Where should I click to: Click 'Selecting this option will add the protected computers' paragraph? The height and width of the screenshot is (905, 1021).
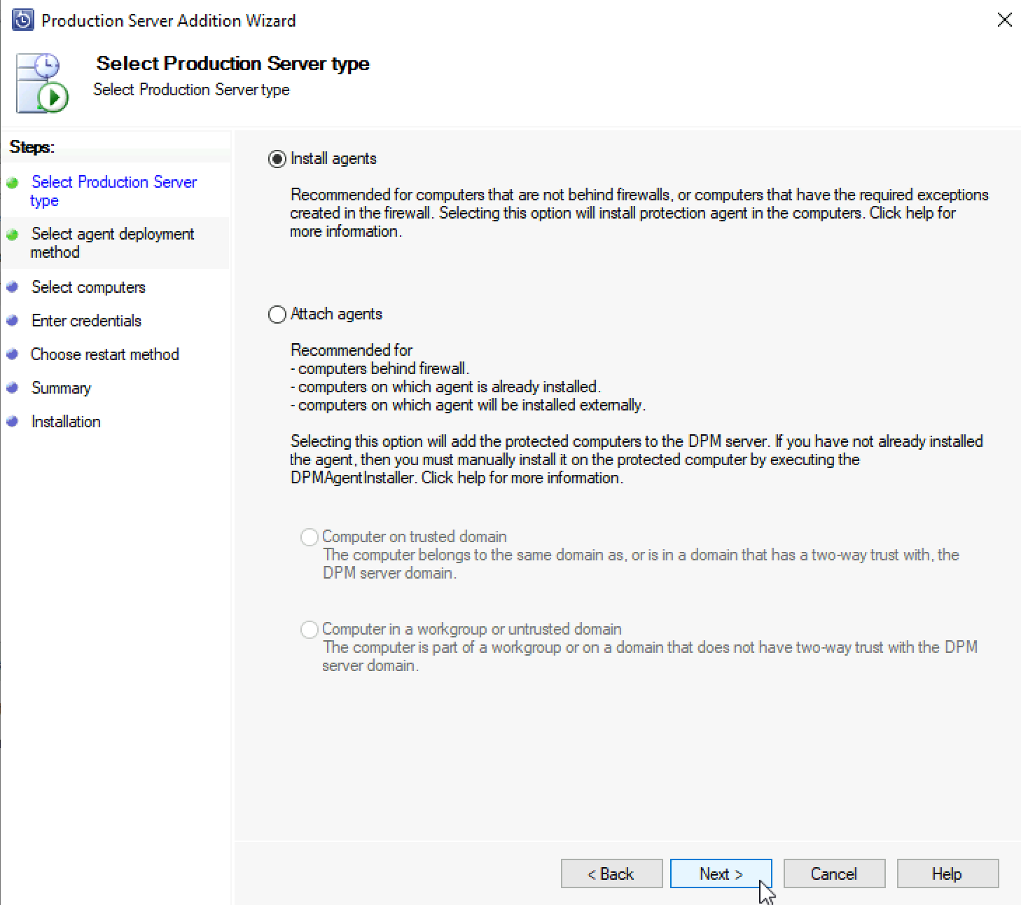click(x=637, y=460)
